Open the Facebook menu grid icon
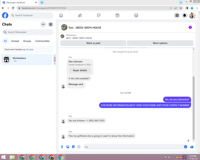200x160 pixels. point(177,16)
